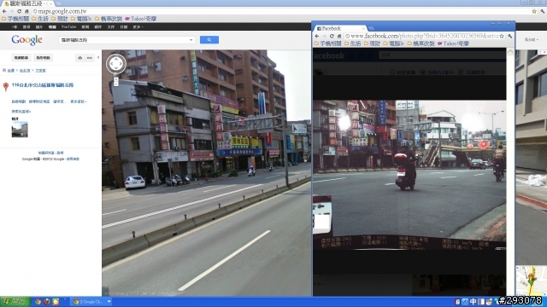The width and height of the screenshot is (547, 307).
Task: Click the first breadcrumb Taiwan link
Action: coord(11,70)
